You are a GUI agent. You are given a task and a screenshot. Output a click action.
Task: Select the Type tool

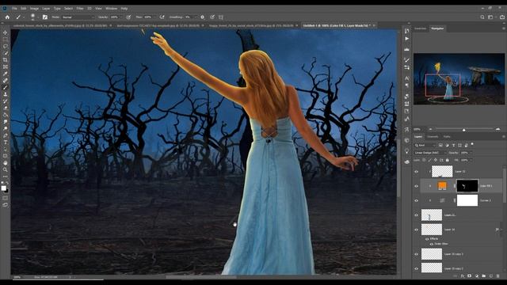click(x=6, y=142)
